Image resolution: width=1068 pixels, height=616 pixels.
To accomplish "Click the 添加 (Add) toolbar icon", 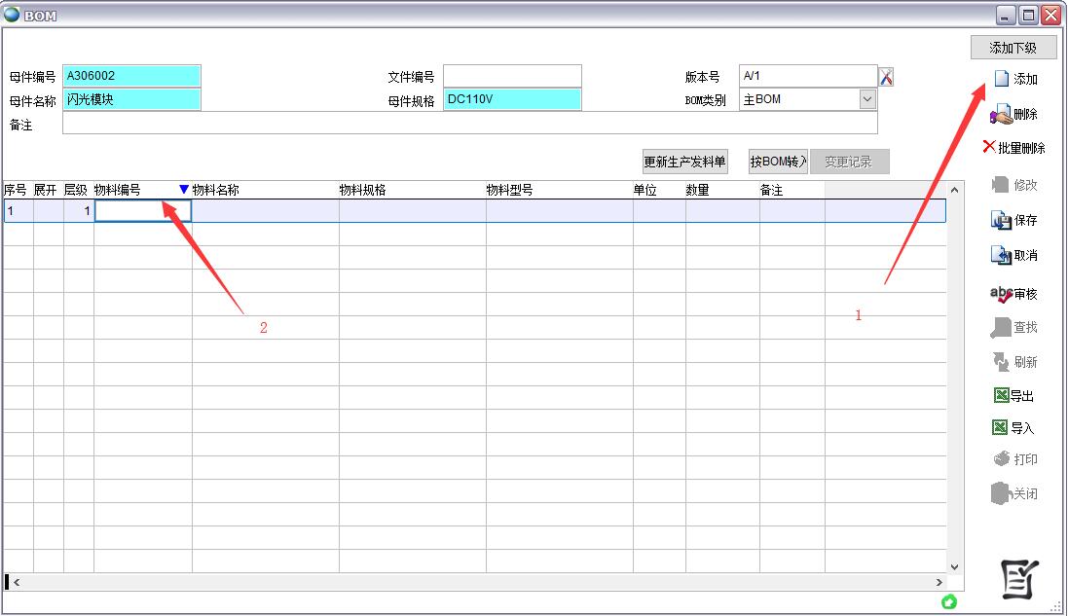I will tap(1001, 79).
